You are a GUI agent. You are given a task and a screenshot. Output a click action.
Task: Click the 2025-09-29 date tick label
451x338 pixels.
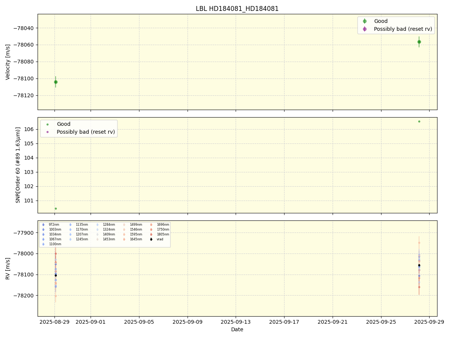pyautogui.click(x=430, y=322)
